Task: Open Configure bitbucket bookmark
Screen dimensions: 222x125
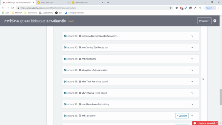Action: pyautogui.click(x=75, y=13)
